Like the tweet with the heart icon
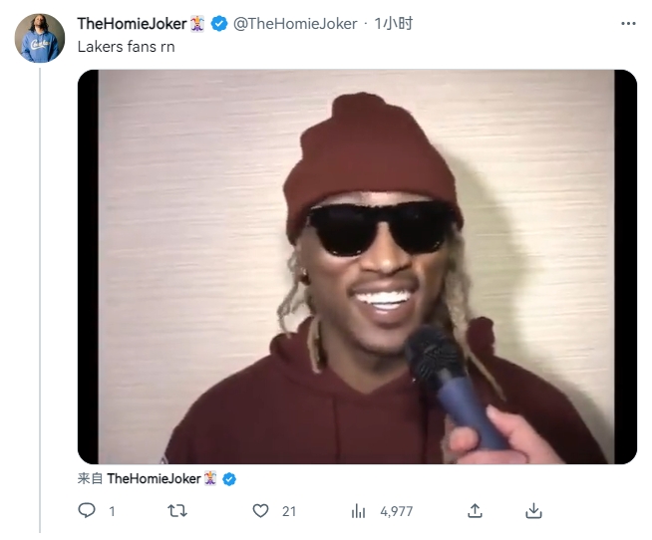The width and height of the screenshot is (652, 540). 260,510
